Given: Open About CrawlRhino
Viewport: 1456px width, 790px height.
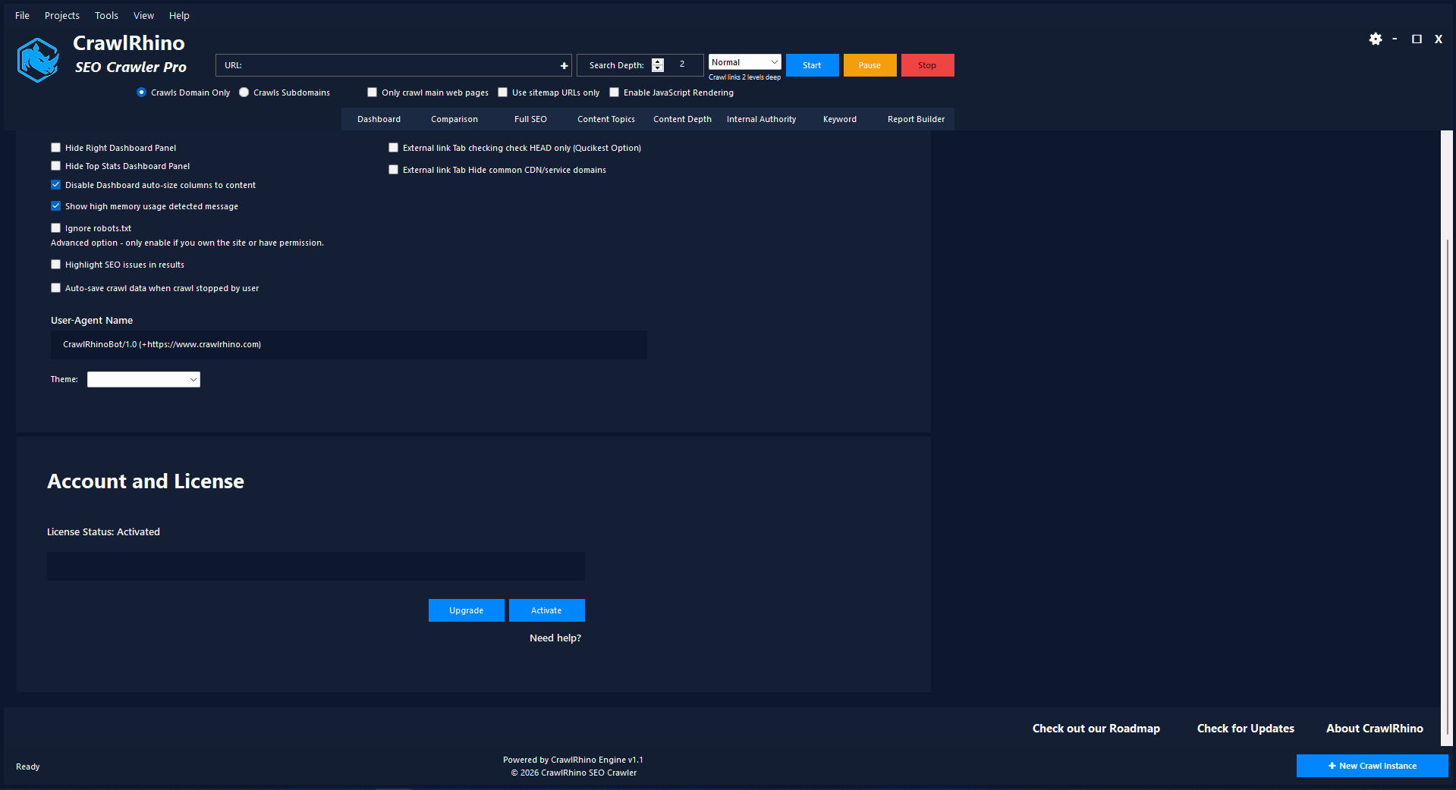Looking at the screenshot, I should pos(1374,729).
